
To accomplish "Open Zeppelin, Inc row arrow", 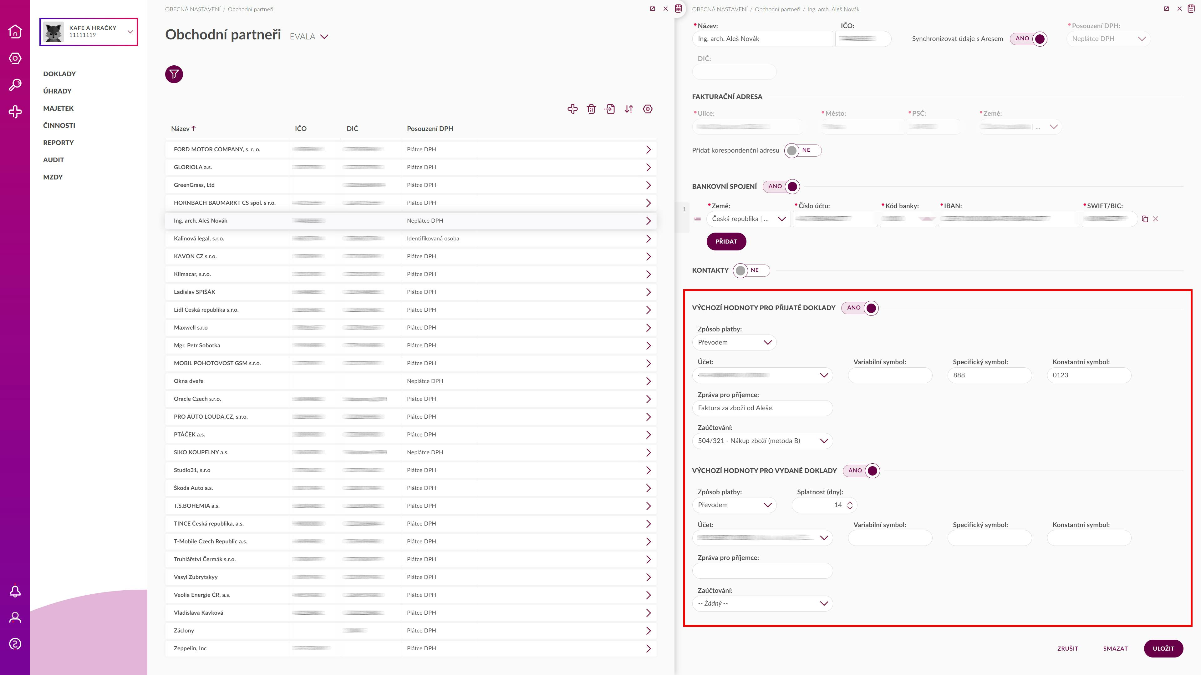I will (x=648, y=648).
